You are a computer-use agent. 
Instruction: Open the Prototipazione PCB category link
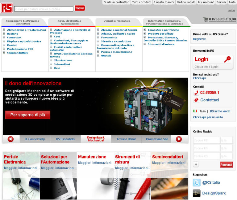[x=20, y=49]
